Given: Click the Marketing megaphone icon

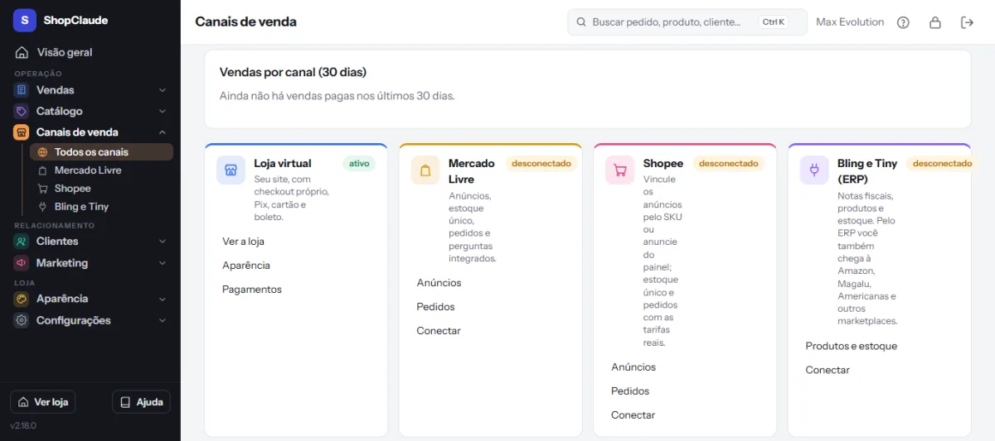Looking at the screenshot, I should 22,263.
